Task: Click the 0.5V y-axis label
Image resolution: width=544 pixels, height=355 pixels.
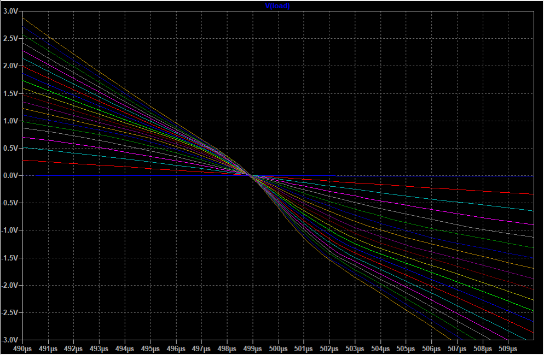Action: click(10, 148)
